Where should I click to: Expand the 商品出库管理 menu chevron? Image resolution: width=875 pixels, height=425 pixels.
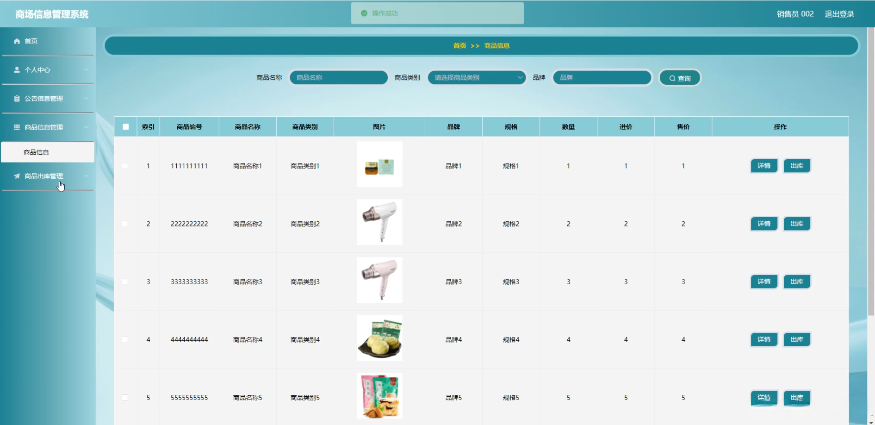point(86,176)
